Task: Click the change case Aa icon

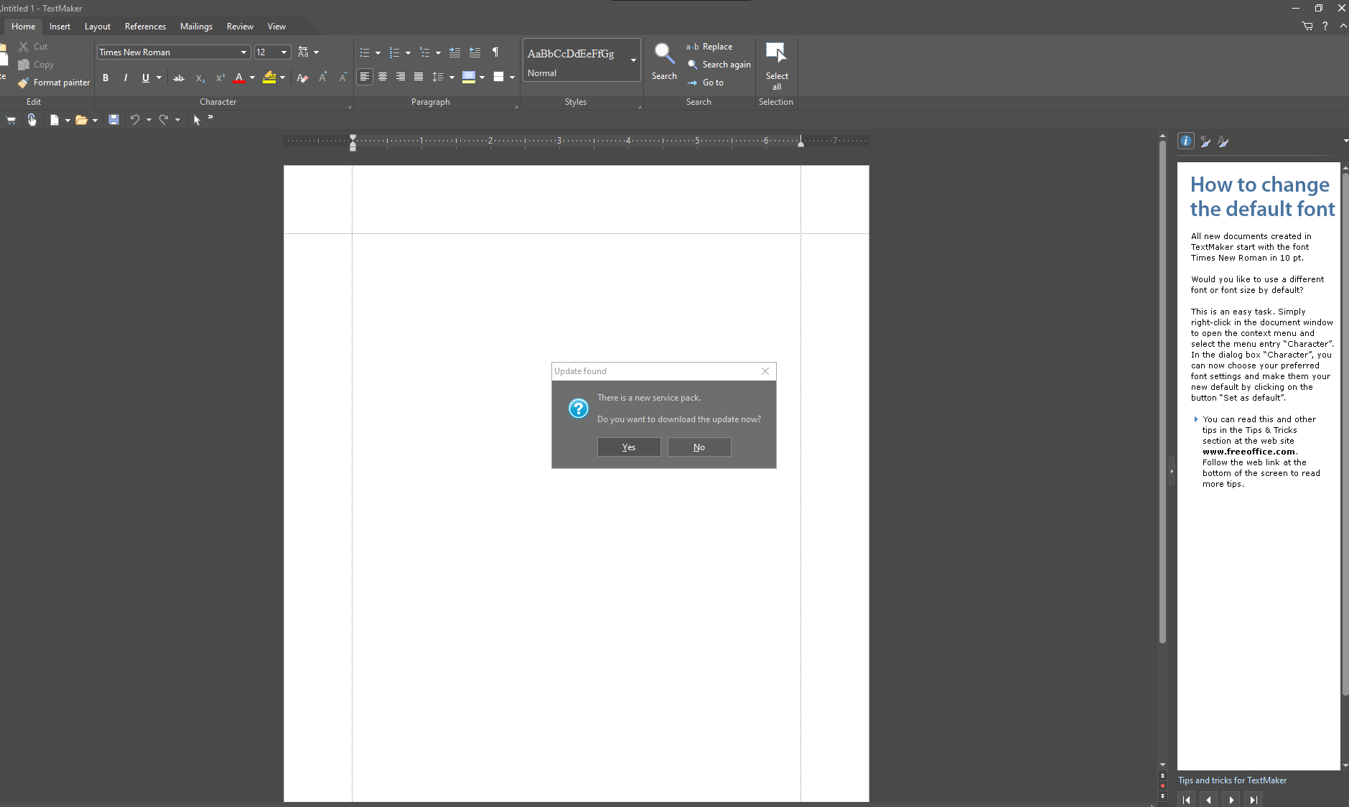Action: [x=304, y=52]
